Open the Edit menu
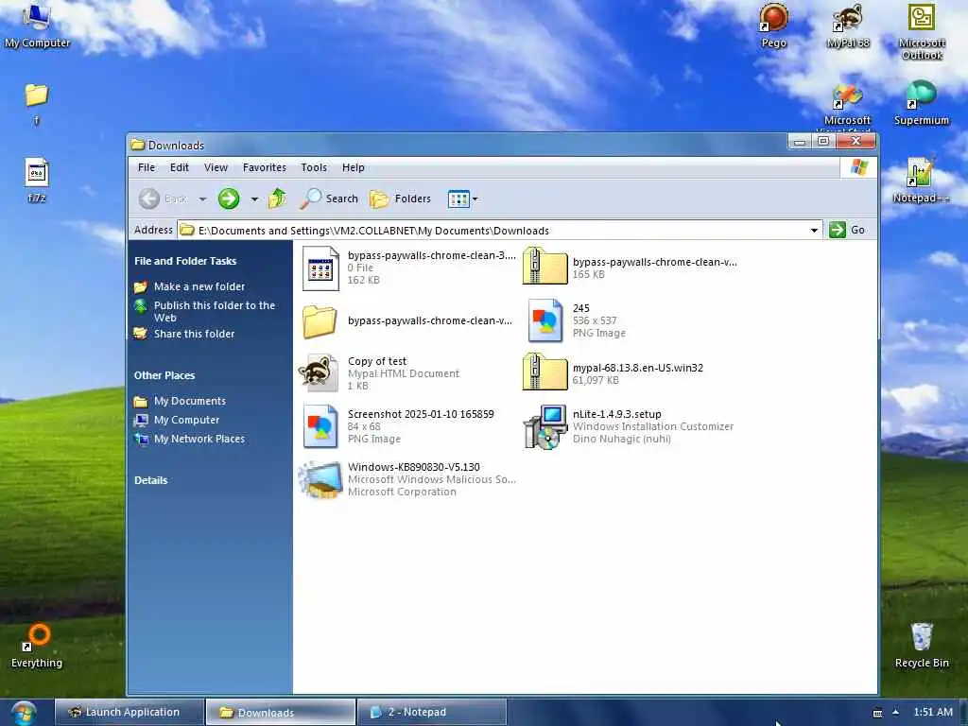Image resolution: width=968 pixels, height=726 pixels. point(179,167)
